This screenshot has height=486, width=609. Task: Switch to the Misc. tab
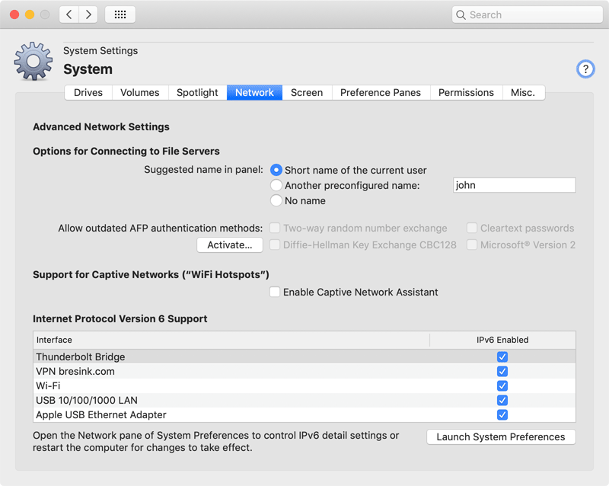click(x=523, y=92)
